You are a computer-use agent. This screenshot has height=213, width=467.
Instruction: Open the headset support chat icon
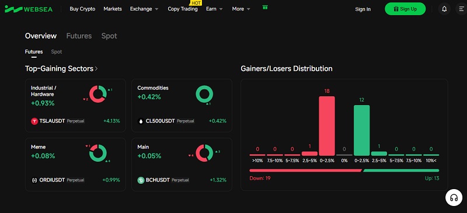[454, 197]
